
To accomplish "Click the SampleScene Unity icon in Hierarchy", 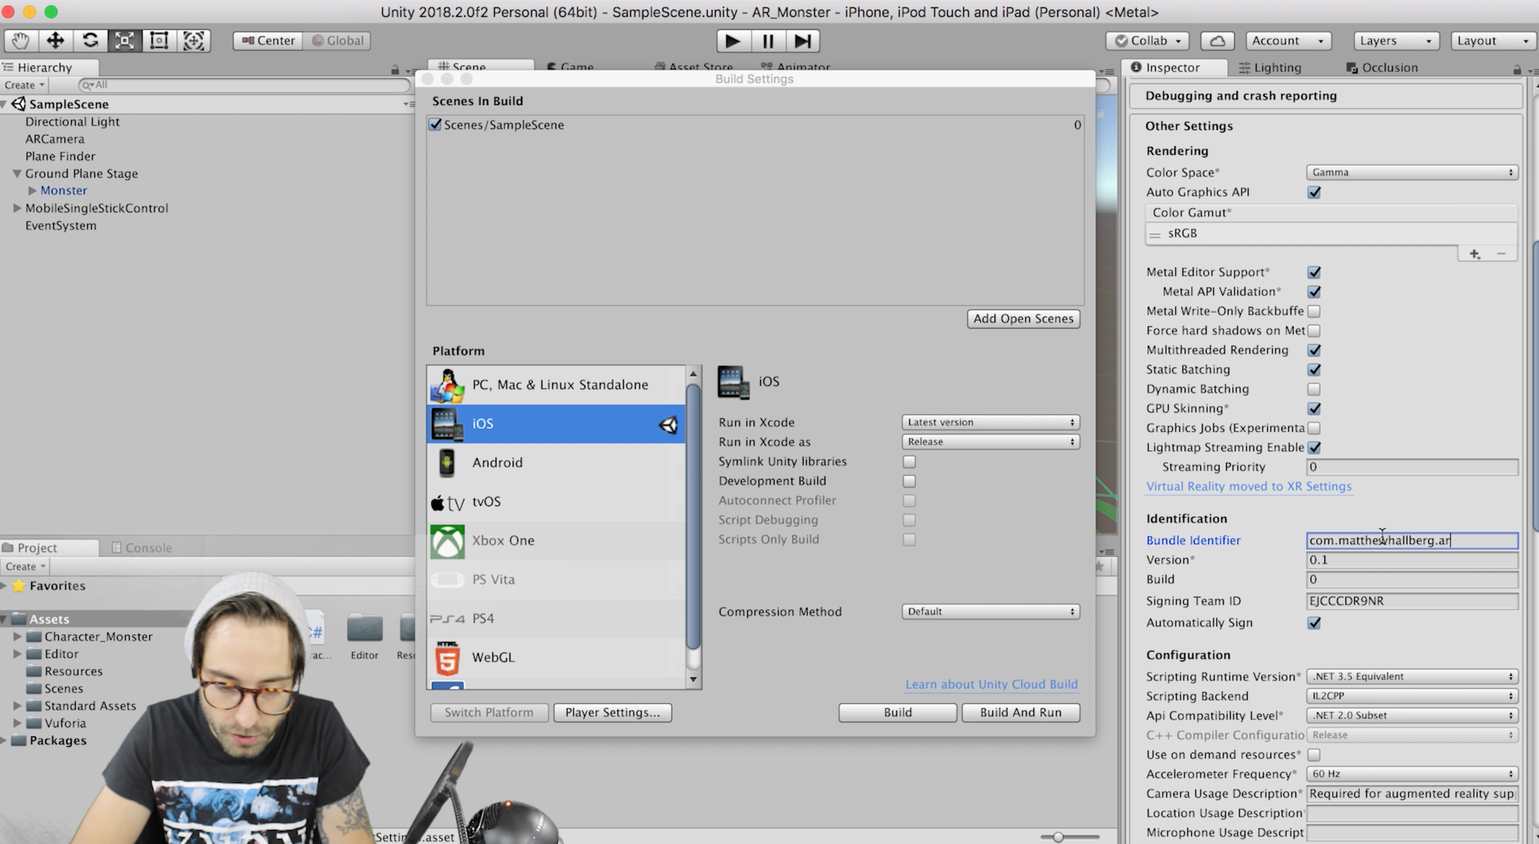I will [18, 104].
